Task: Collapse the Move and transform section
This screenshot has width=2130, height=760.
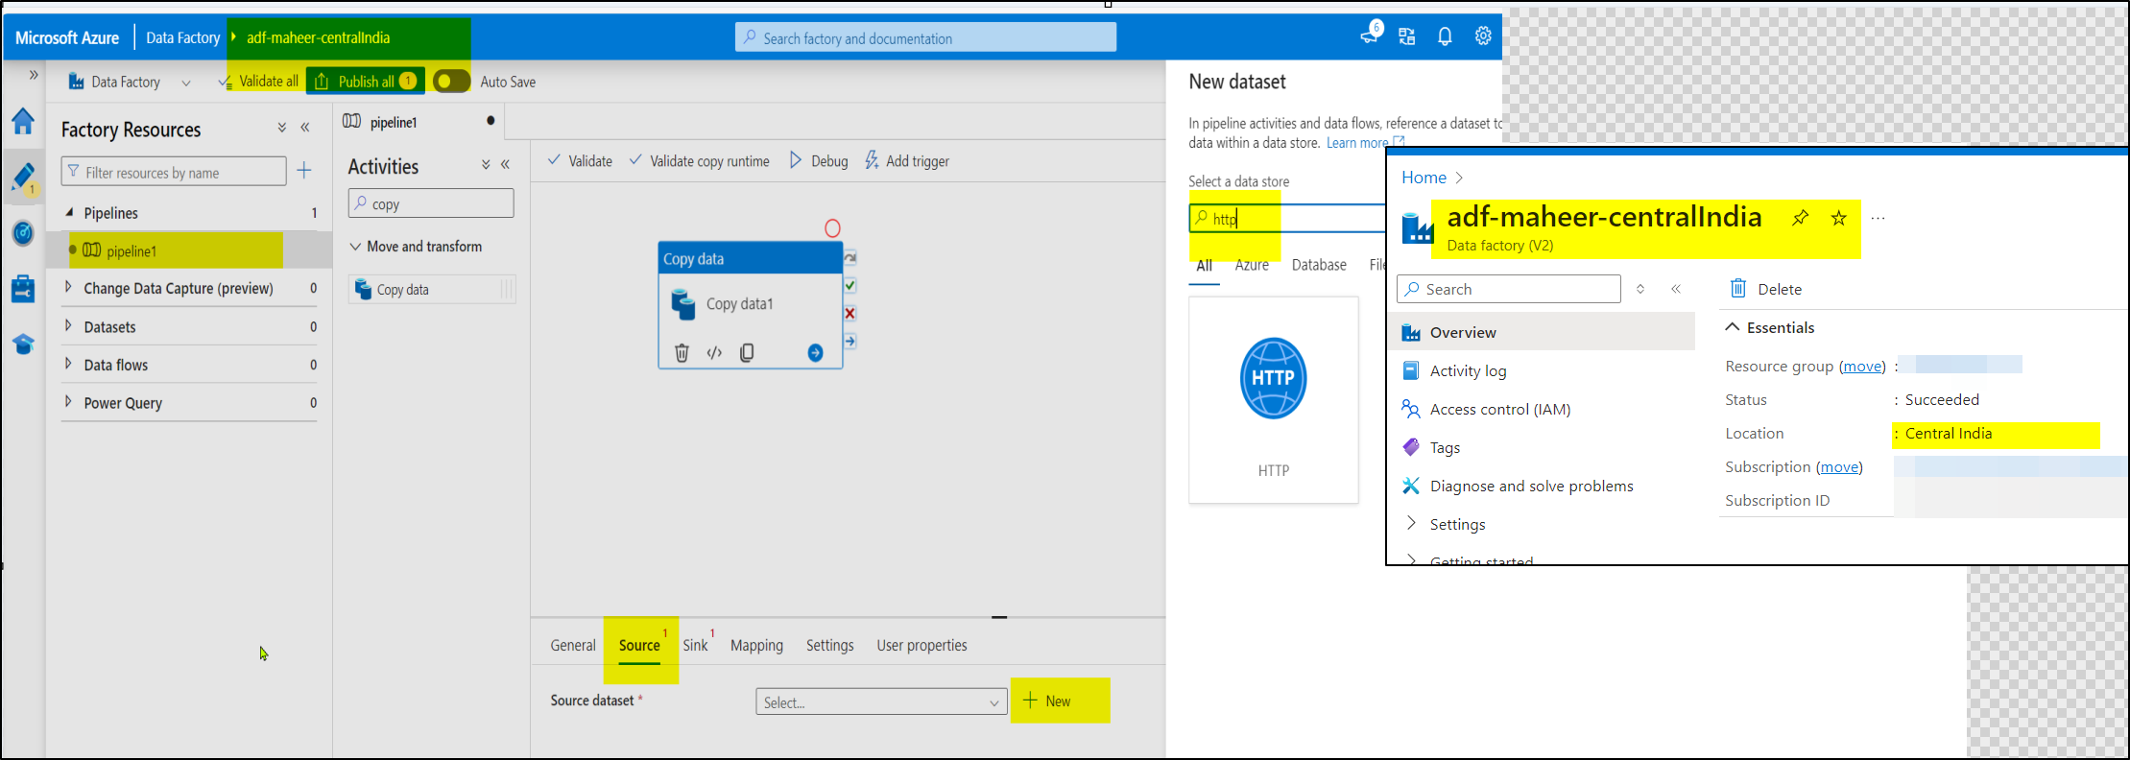Action: coord(355,247)
